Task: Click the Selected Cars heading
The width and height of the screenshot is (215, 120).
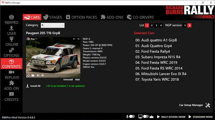Action: [144, 33]
